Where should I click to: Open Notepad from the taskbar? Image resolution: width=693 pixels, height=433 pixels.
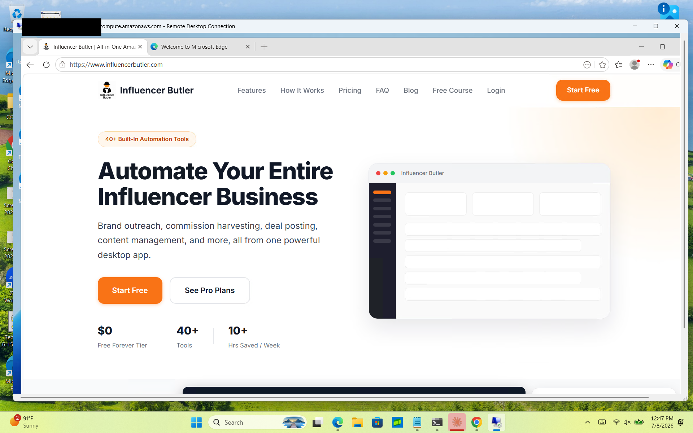[417, 422]
